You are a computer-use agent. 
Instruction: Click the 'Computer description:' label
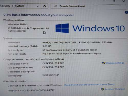click(22, 72)
